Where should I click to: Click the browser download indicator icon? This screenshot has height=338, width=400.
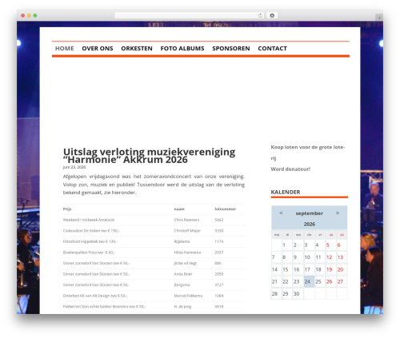(272, 15)
